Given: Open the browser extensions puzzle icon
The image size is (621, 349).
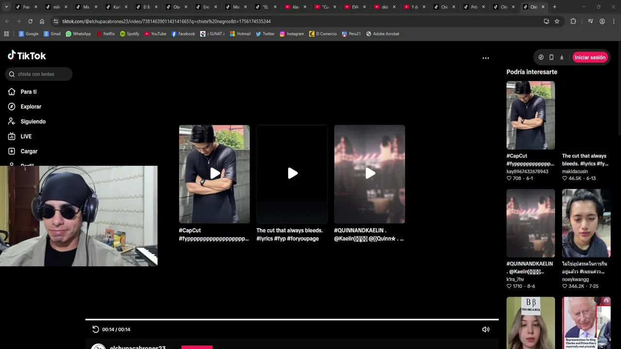Looking at the screenshot, I should (x=573, y=21).
